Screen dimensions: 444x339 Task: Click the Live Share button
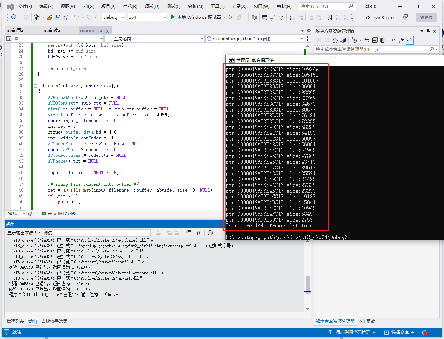coord(379,17)
